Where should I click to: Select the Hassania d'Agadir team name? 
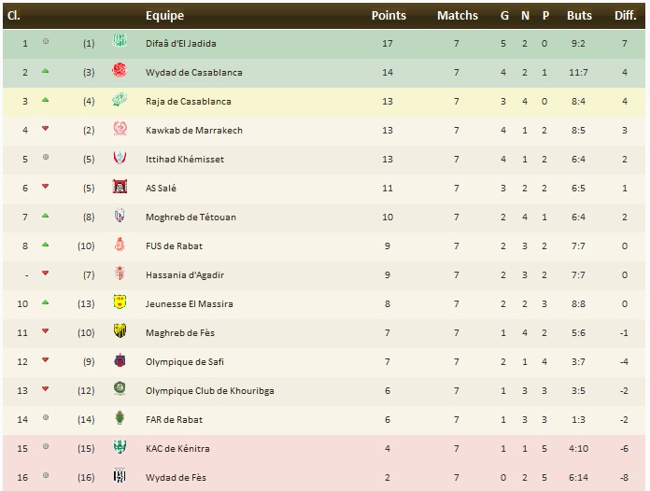coord(185,274)
